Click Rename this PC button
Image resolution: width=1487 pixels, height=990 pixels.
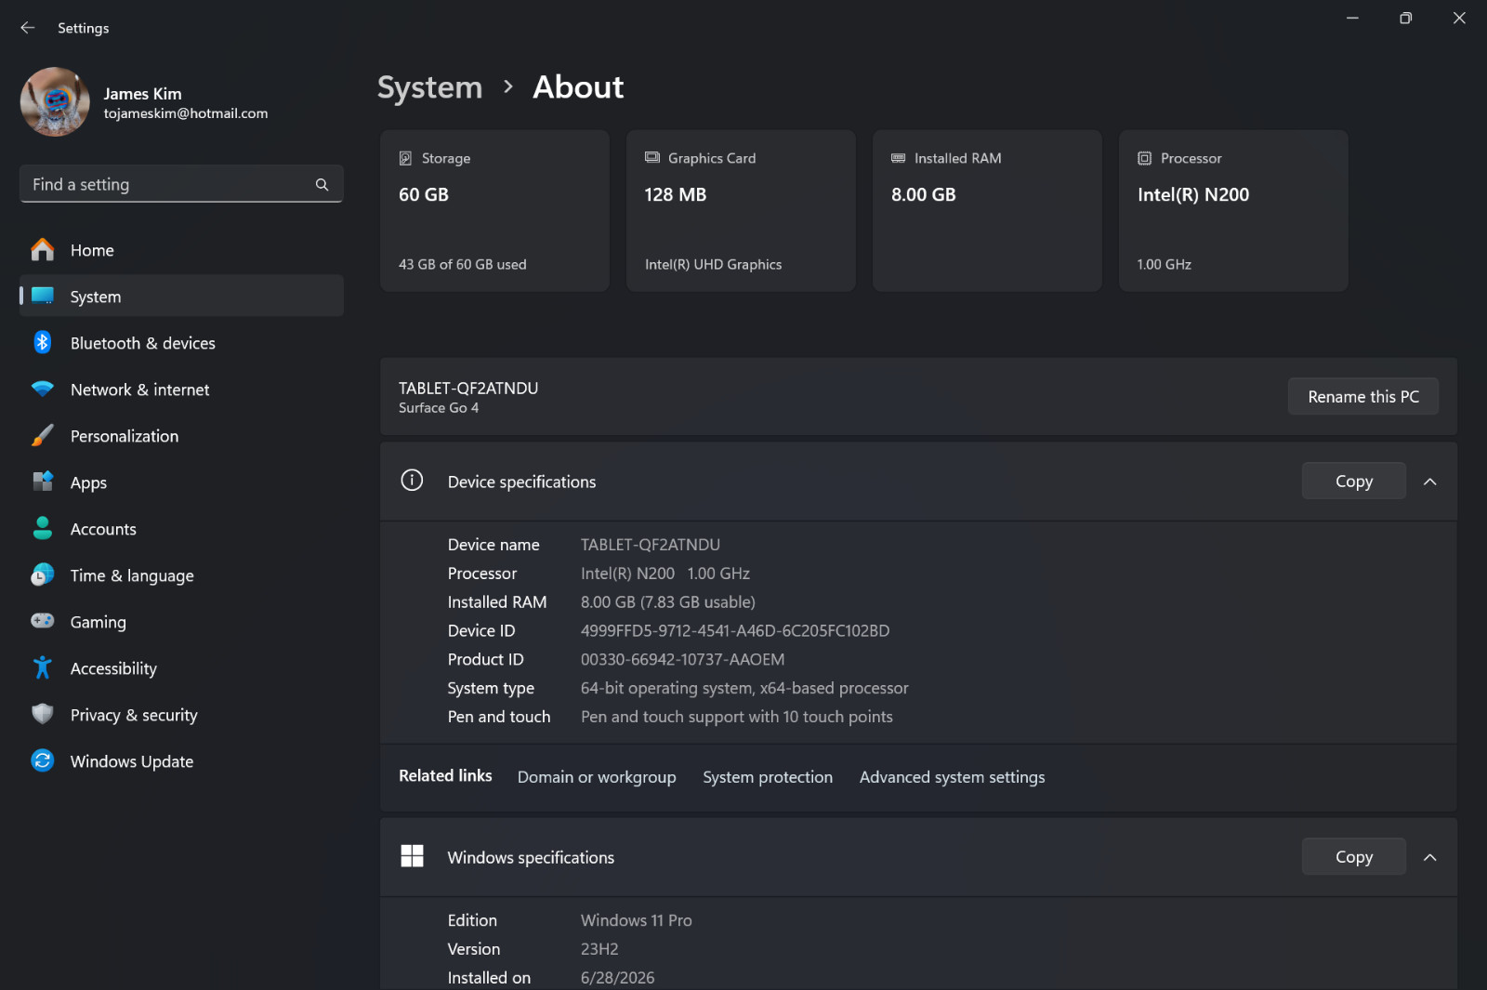(x=1363, y=397)
